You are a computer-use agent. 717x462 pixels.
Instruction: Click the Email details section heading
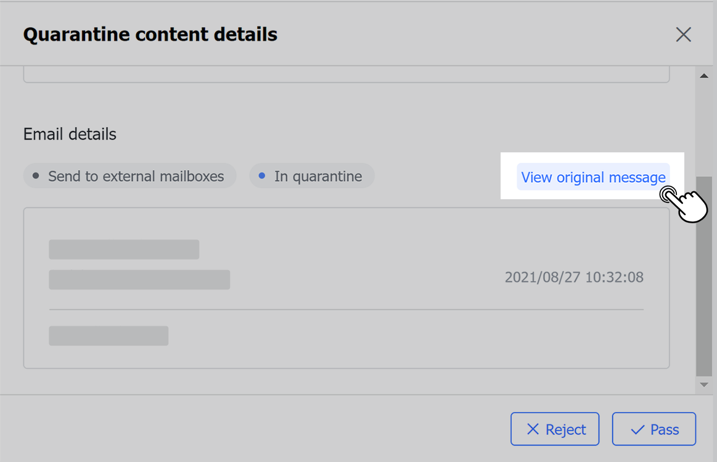coord(70,134)
